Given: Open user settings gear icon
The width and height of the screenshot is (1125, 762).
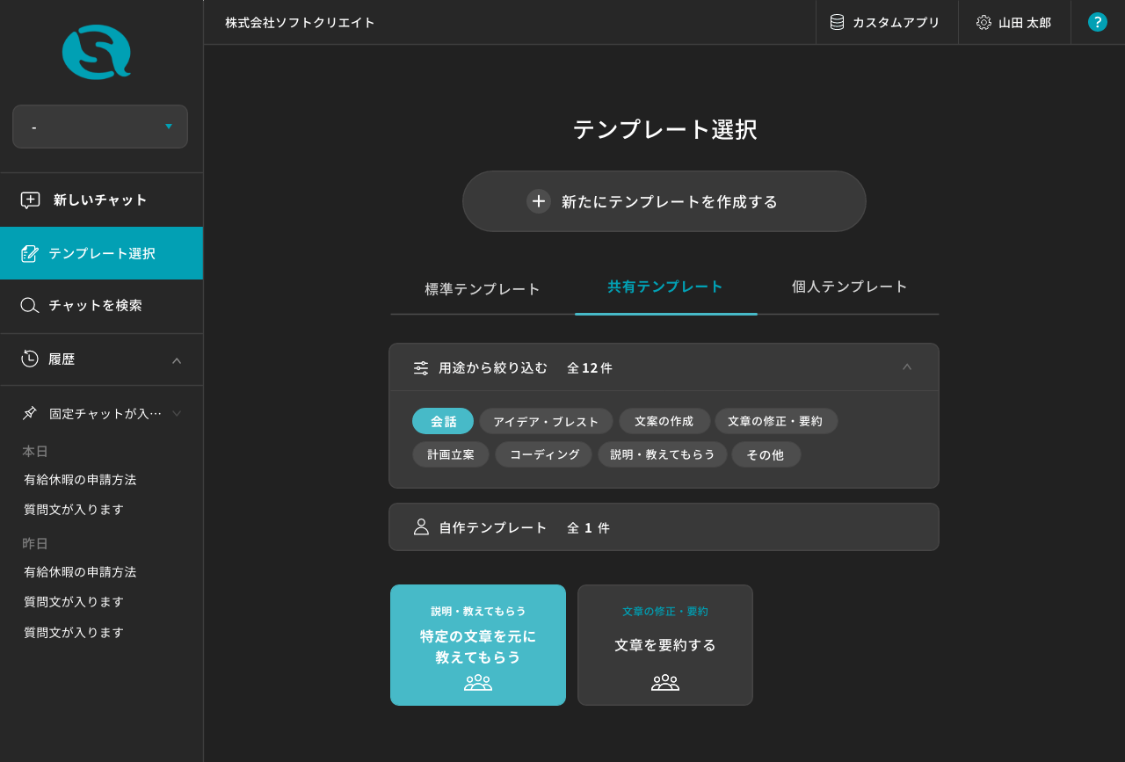Looking at the screenshot, I should coord(983,22).
